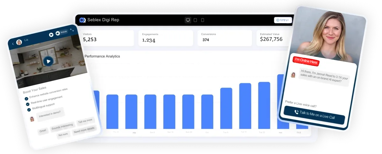Viewport: 382px width, 154px height.
Task: Switch to desktop preview mode
Action: [x=188, y=20]
